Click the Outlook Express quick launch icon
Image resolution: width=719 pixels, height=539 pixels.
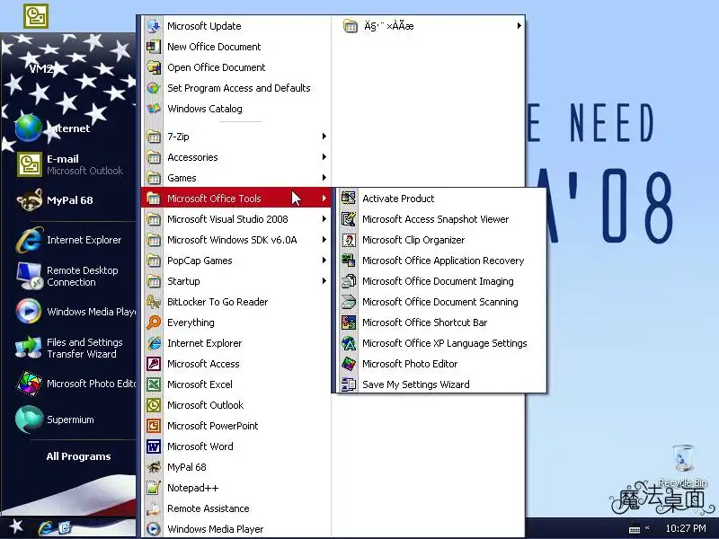(x=64, y=528)
